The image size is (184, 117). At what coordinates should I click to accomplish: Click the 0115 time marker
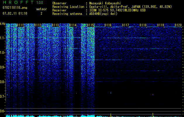coord(90,25)
